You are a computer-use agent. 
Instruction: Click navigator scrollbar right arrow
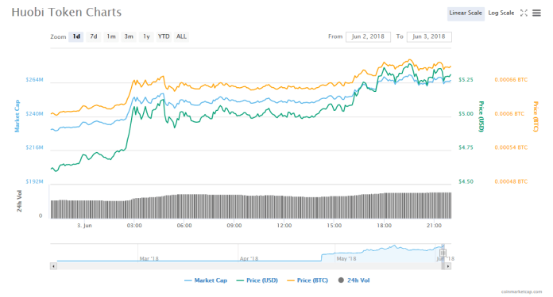pos(448,266)
